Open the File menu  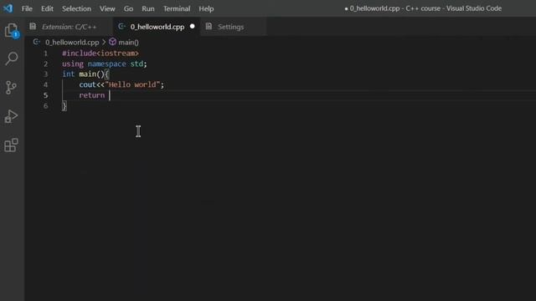coord(27,8)
